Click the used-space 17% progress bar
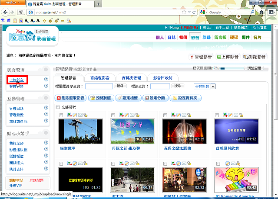 232,68
